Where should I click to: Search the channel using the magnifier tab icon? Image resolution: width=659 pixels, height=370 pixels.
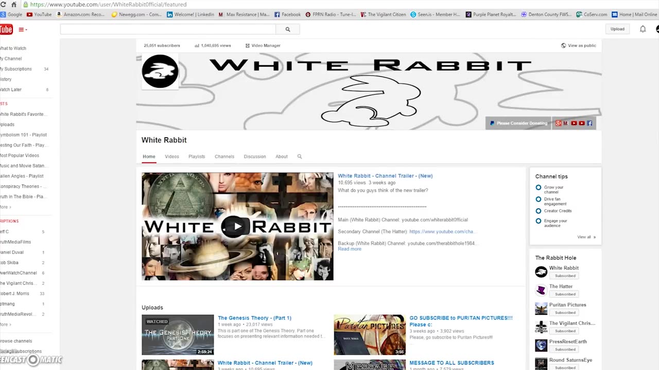pos(300,157)
